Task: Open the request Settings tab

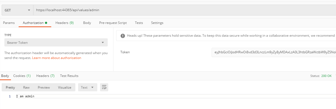Action: (157, 23)
